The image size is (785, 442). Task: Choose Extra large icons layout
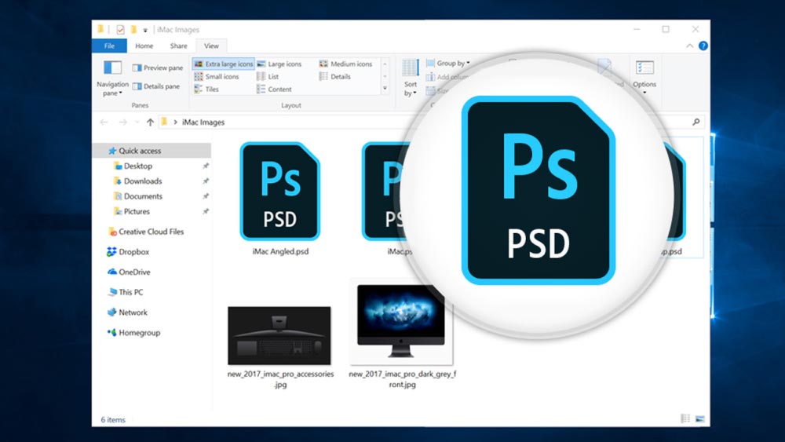223,64
